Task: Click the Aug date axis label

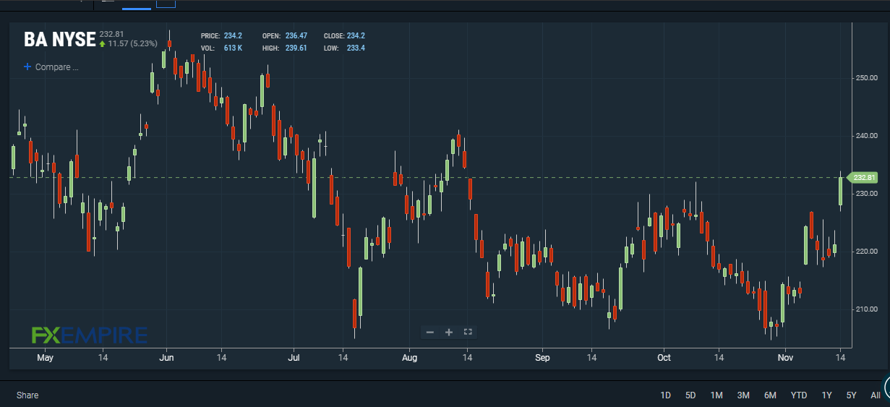Action: [x=409, y=358]
